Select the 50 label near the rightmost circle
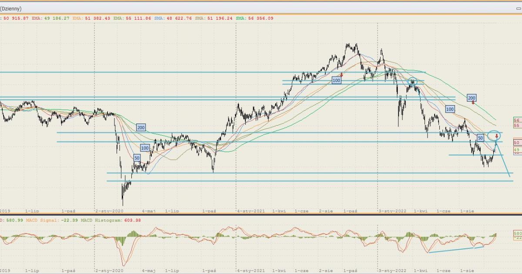The image size is (522, 274). [x=480, y=138]
